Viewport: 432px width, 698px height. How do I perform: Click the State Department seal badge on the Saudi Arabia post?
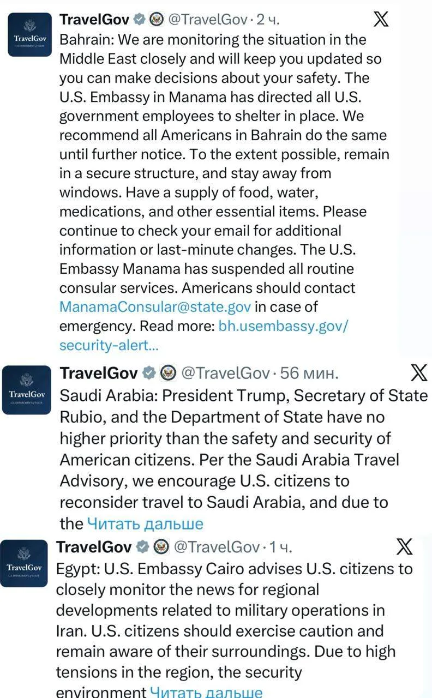168,374
